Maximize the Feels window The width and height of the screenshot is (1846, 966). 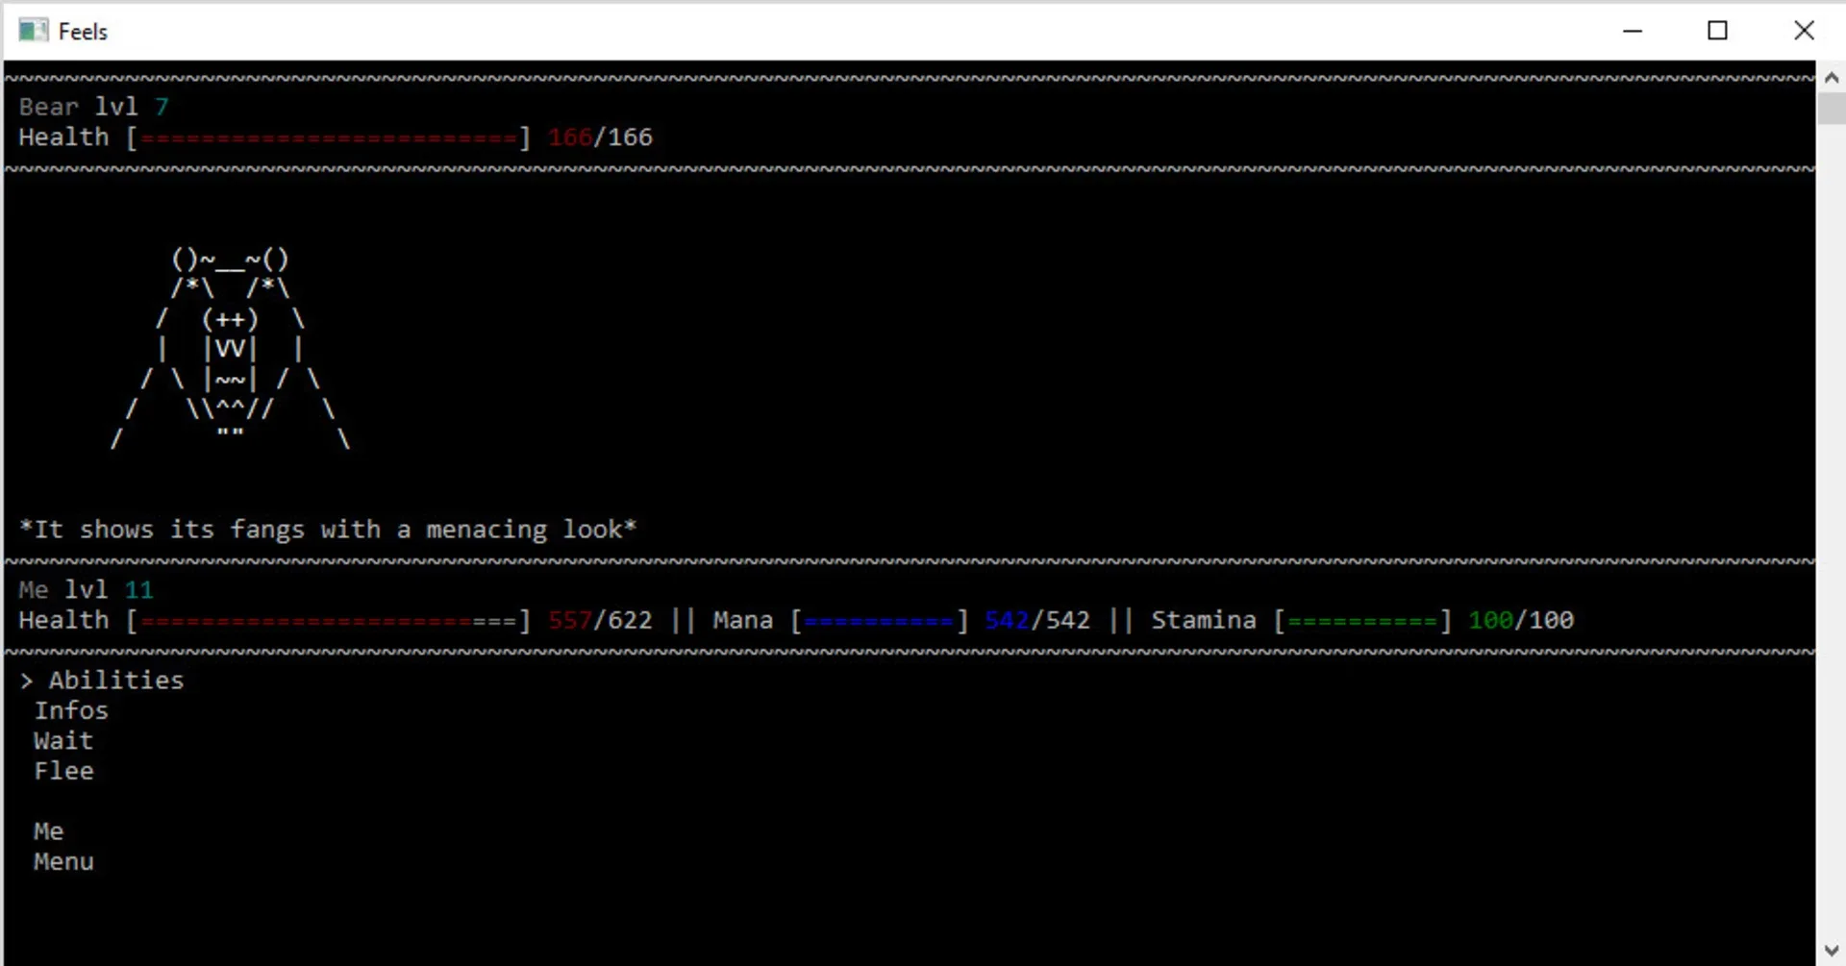point(1717,31)
